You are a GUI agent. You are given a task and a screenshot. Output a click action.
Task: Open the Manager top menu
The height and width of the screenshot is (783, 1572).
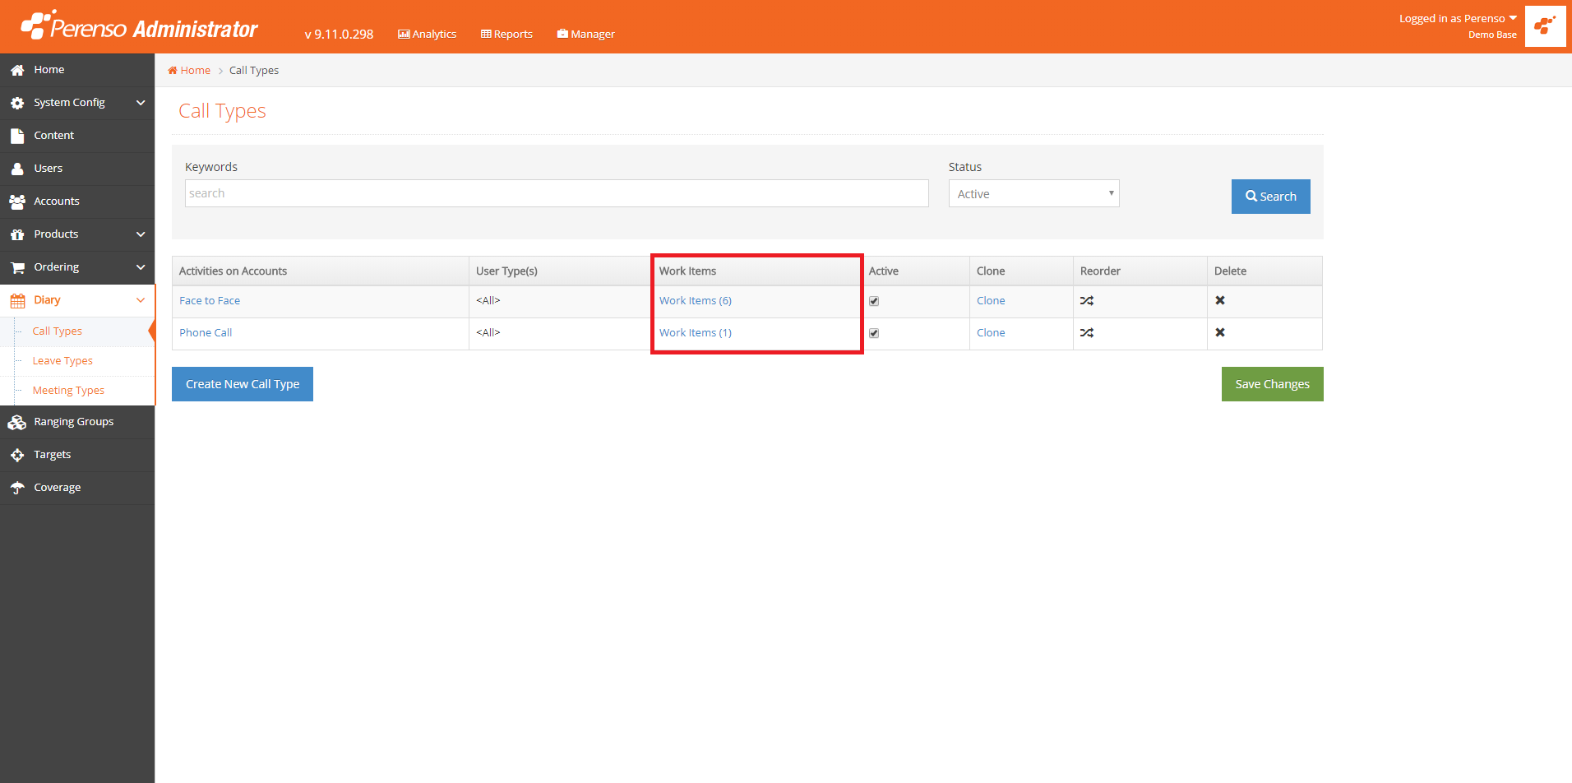click(585, 34)
